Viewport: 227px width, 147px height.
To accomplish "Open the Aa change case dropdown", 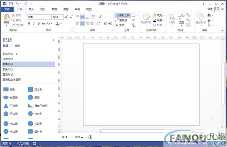I will coord(49,23).
